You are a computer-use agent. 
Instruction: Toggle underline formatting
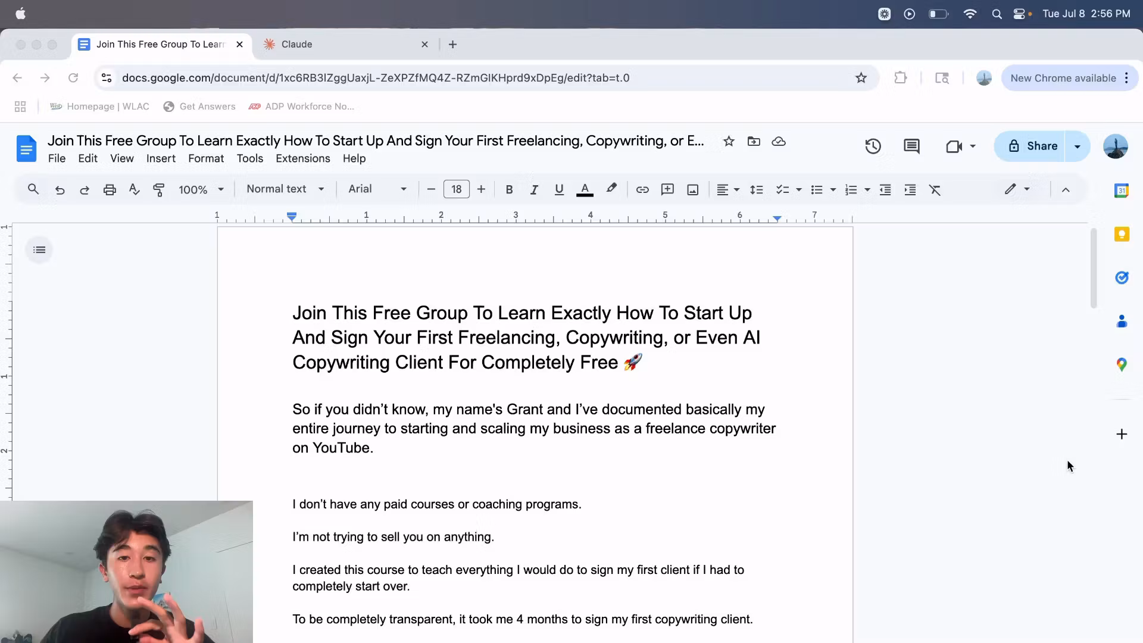tap(559, 189)
